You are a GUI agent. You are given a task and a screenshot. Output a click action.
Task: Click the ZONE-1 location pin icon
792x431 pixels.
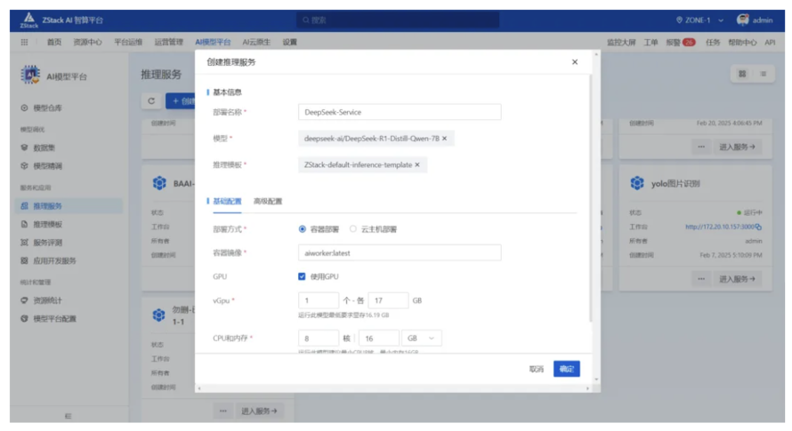pos(679,20)
